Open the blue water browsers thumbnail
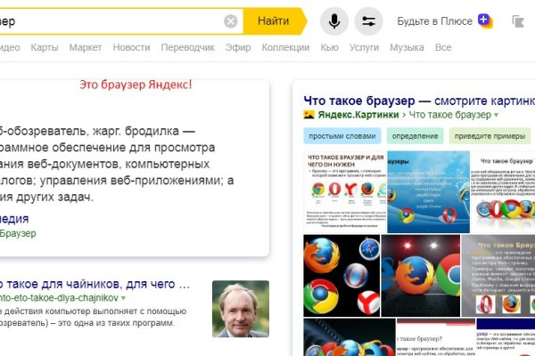The width and height of the screenshot is (535, 356). tap(428, 192)
